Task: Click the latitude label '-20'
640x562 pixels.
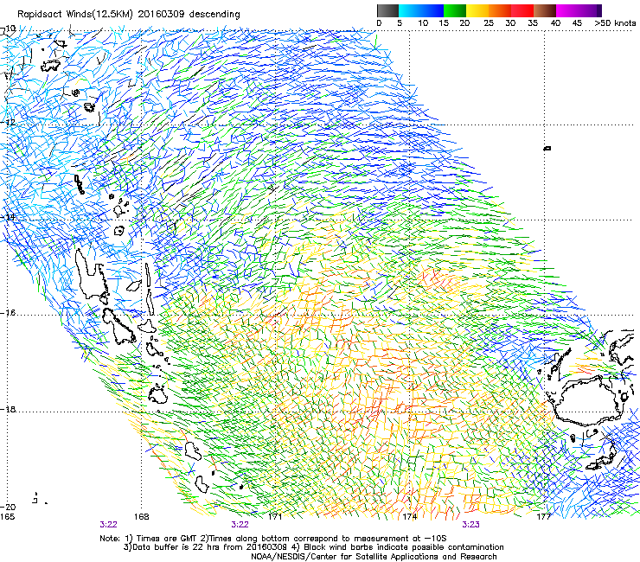Action: tap(9, 507)
